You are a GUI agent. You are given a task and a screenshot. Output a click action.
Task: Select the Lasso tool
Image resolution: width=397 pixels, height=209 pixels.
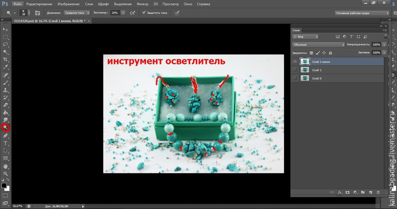click(5, 44)
